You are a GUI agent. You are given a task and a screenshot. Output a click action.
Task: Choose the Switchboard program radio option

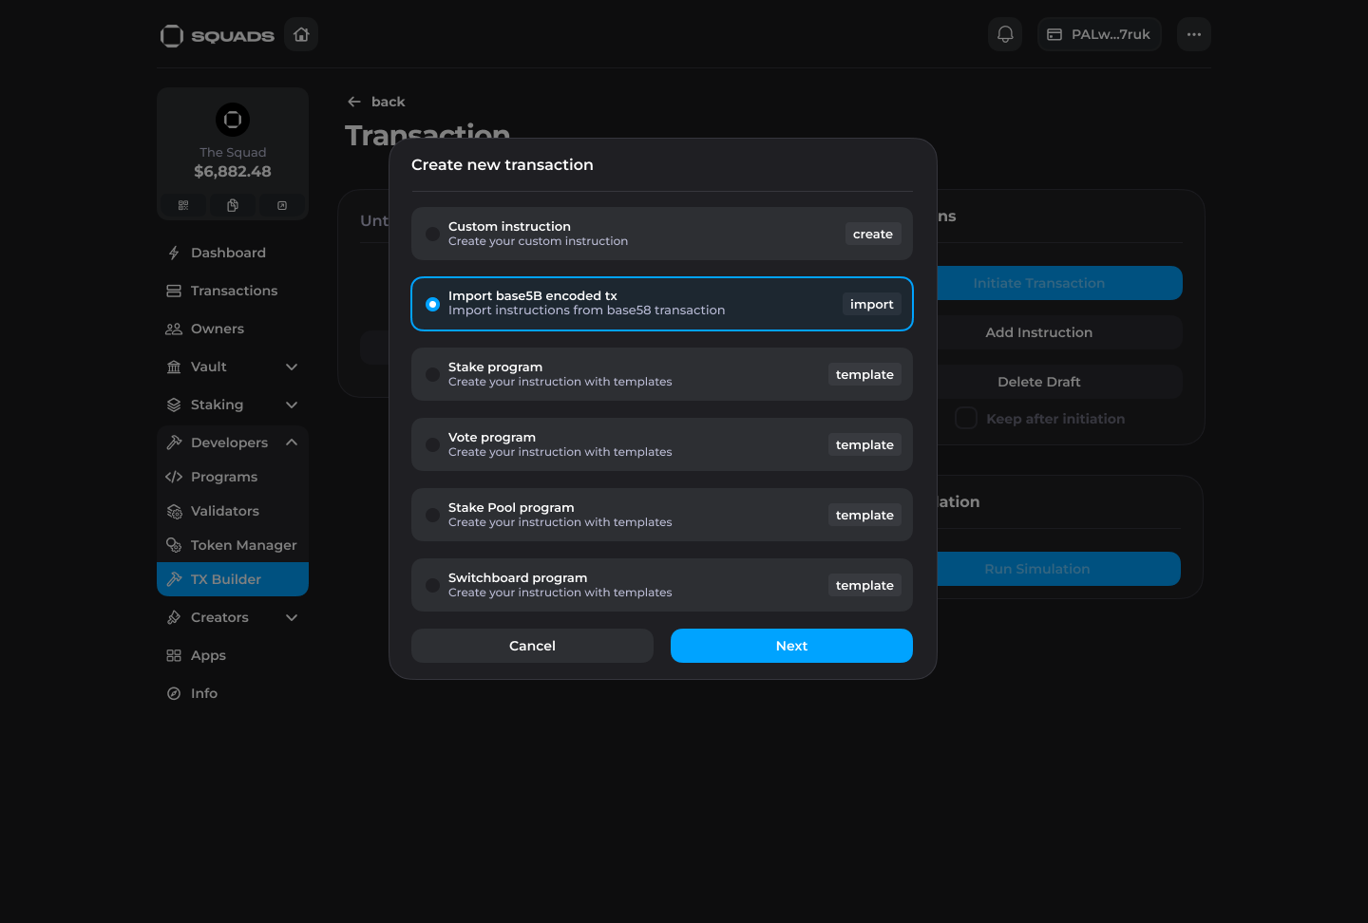pos(432,586)
